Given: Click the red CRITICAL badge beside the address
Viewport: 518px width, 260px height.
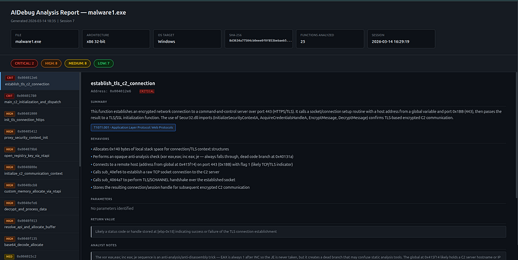Looking at the screenshot, I should [147, 91].
